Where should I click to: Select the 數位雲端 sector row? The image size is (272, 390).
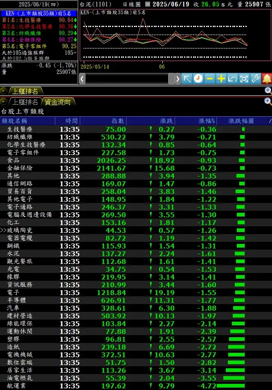coord(136,363)
